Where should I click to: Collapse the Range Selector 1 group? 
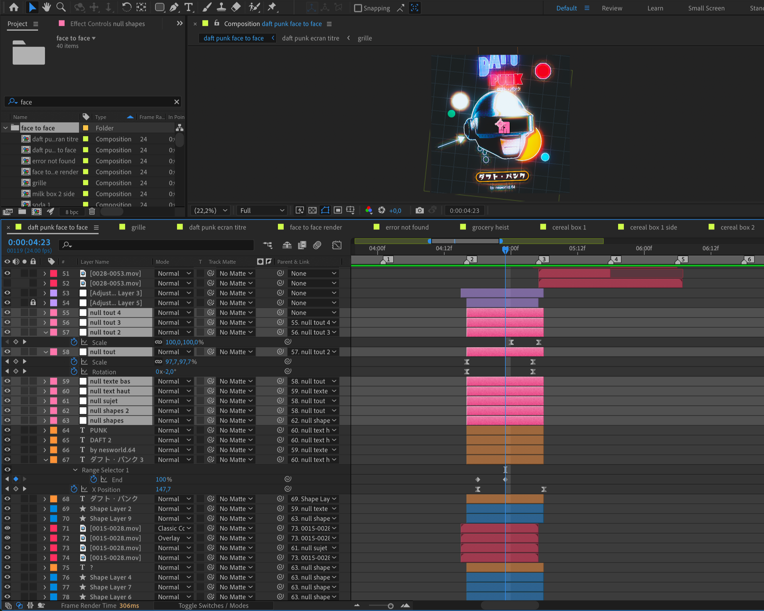[75, 470]
